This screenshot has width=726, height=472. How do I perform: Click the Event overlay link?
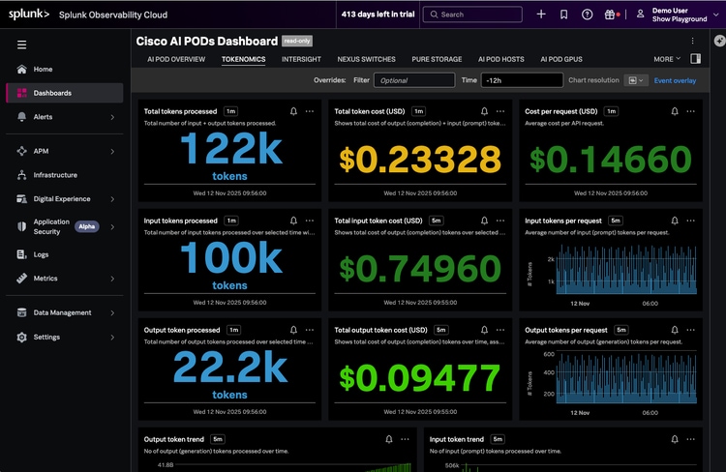point(675,80)
